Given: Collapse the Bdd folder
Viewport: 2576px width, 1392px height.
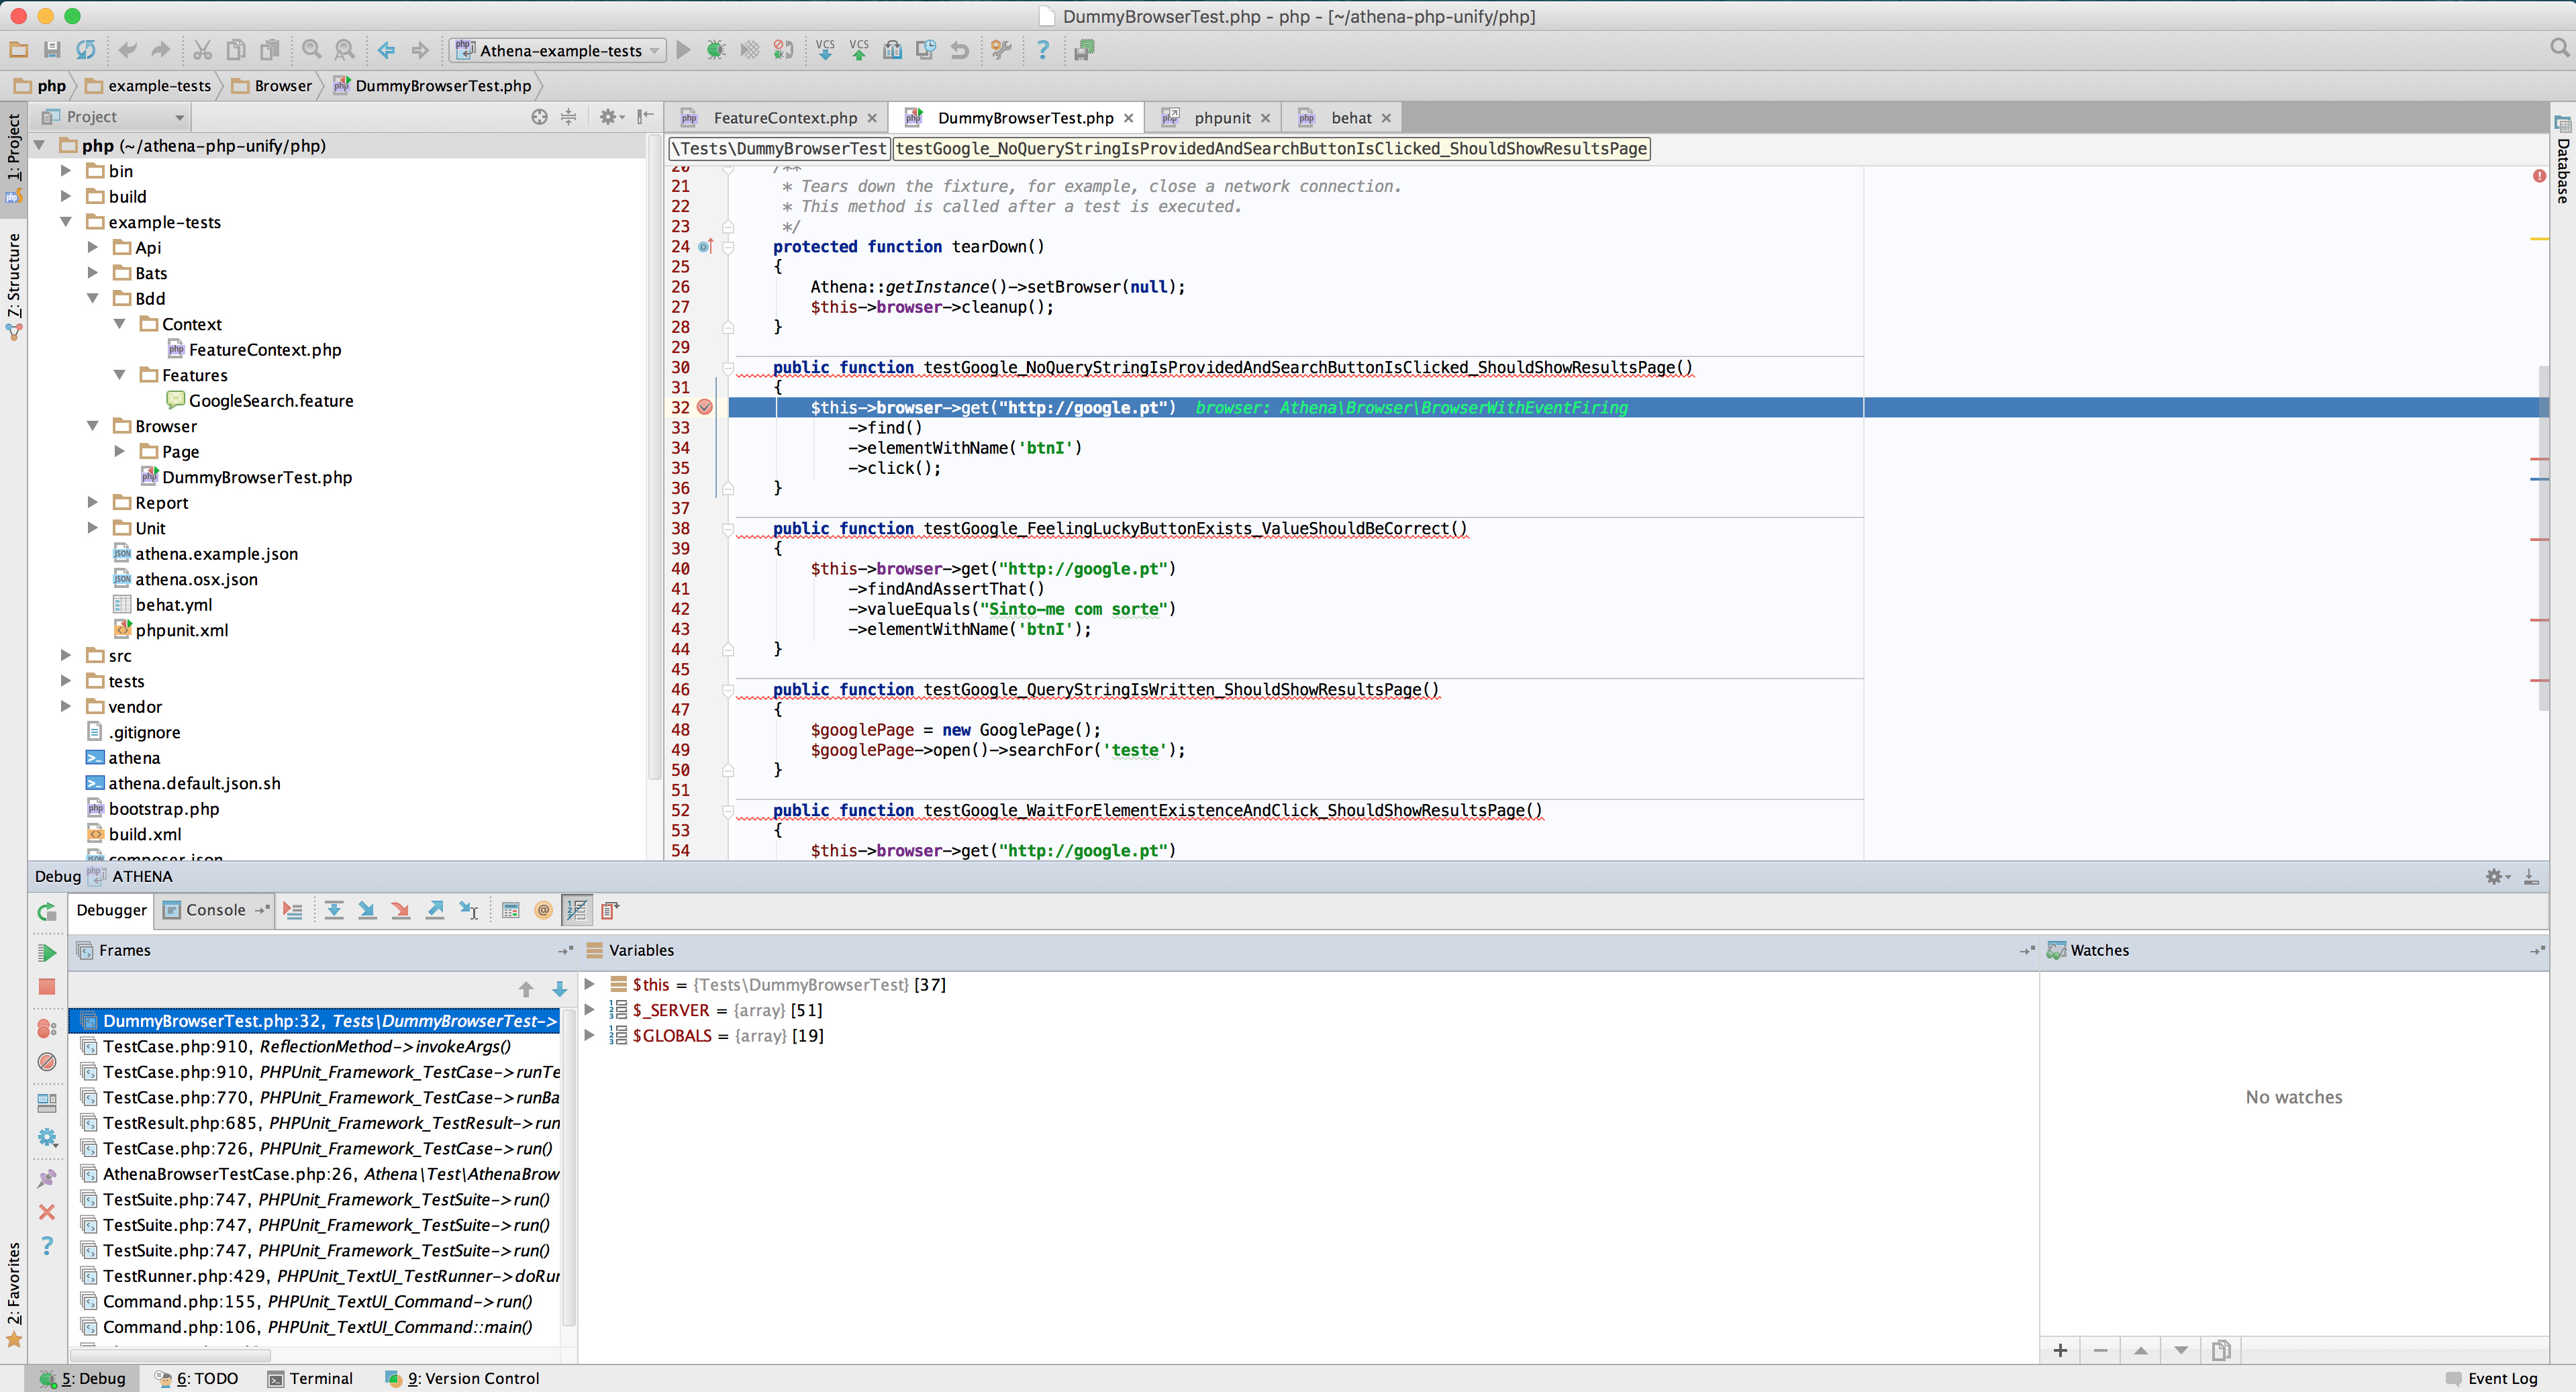Looking at the screenshot, I should coord(93,298).
